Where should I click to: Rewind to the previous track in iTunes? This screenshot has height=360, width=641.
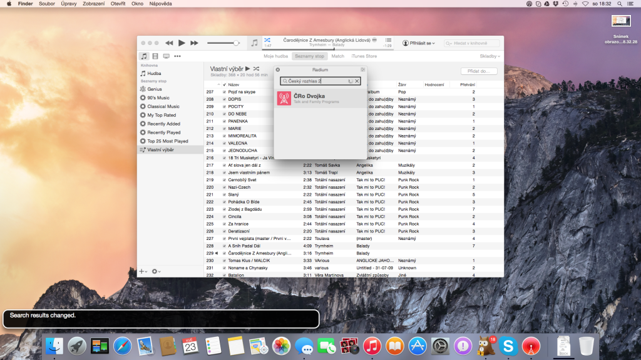tap(169, 43)
